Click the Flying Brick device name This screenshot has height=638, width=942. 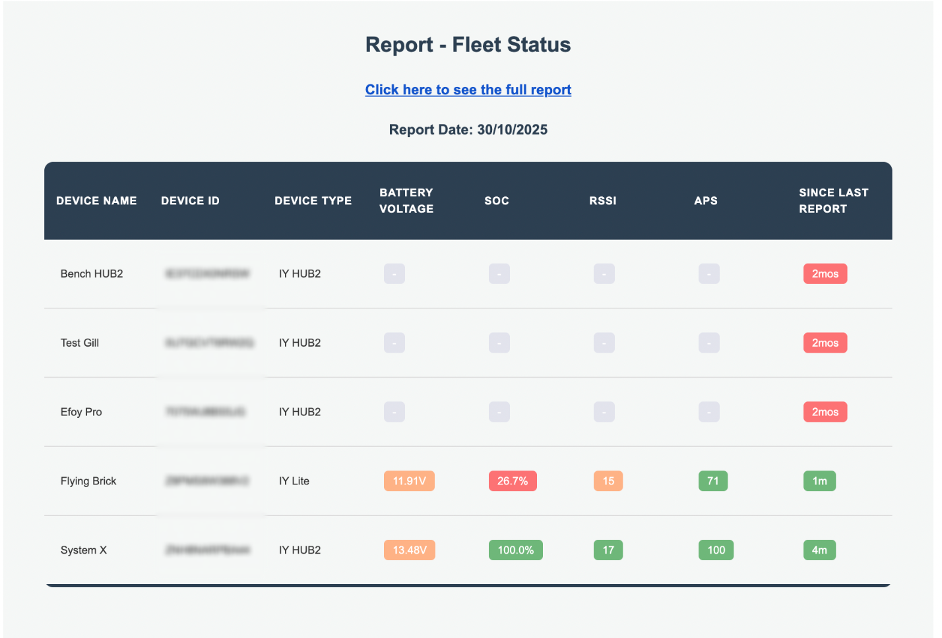(x=88, y=481)
